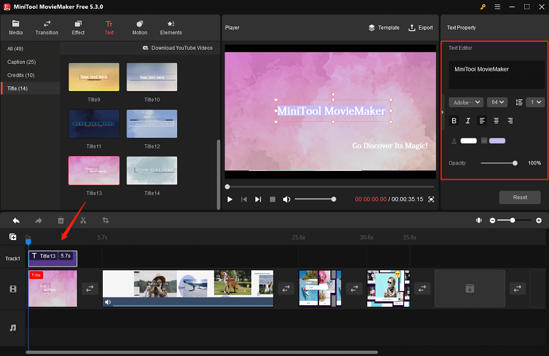The image size is (549, 356).
Task: Choose the Title14 text template
Action: click(x=152, y=171)
